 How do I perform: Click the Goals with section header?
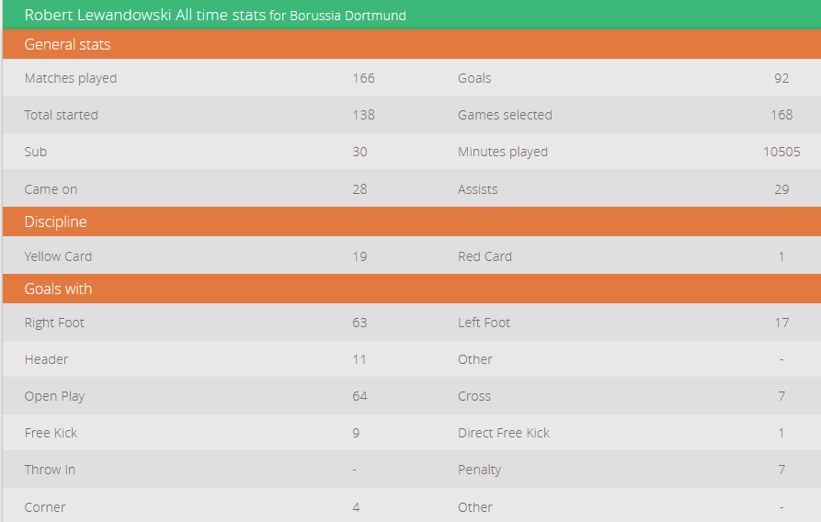tap(58, 289)
